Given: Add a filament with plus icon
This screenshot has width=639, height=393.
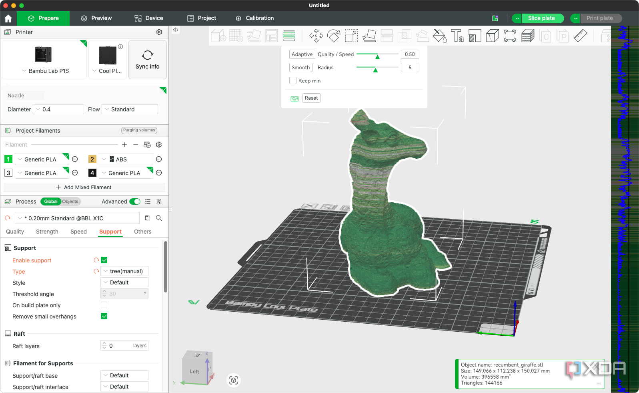Looking at the screenshot, I should point(124,145).
